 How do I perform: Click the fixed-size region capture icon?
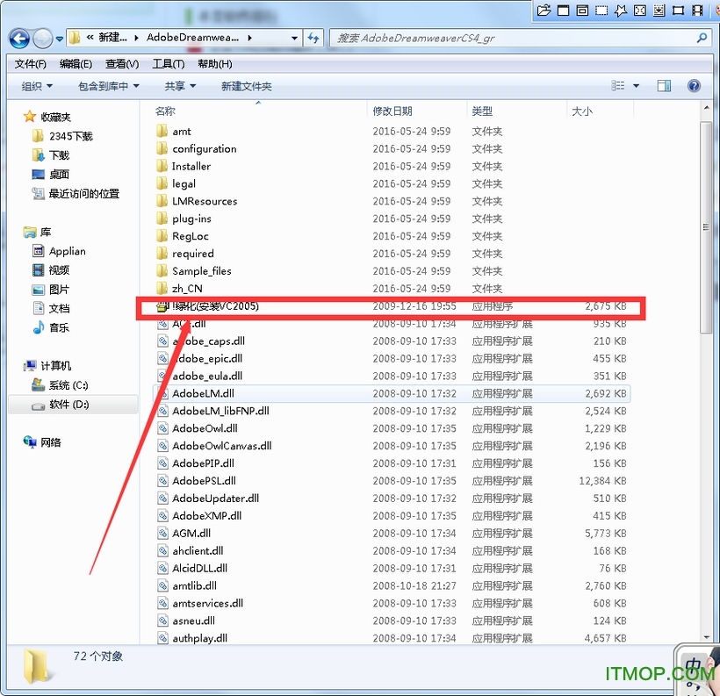(x=678, y=11)
